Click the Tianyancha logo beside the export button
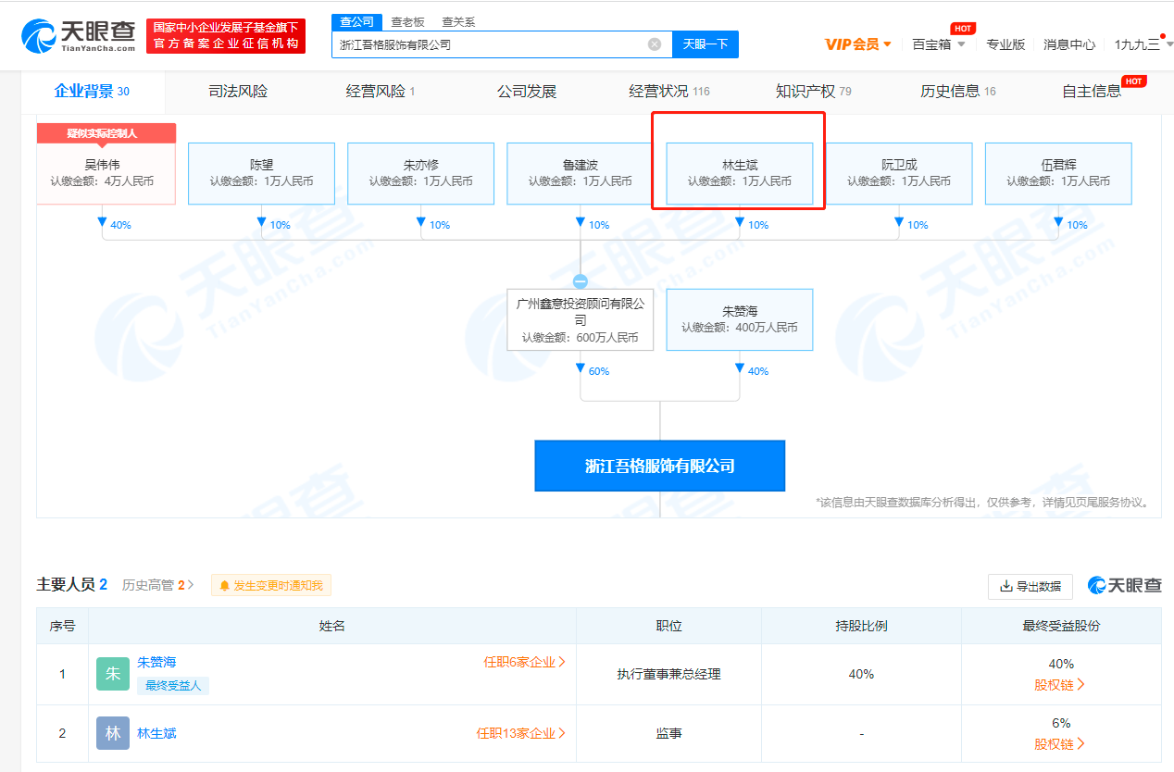1174x772 pixels. (1125, 585)
